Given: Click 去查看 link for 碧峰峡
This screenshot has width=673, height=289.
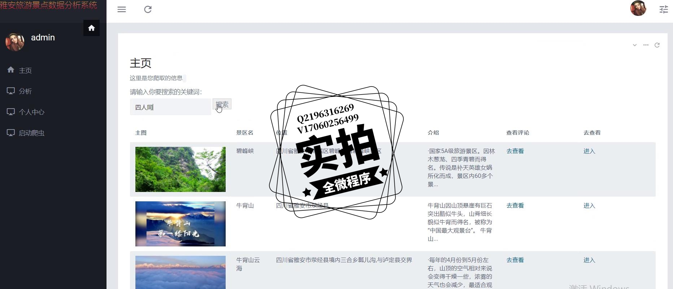Looking at the screenshot, I should click(515, 151).
